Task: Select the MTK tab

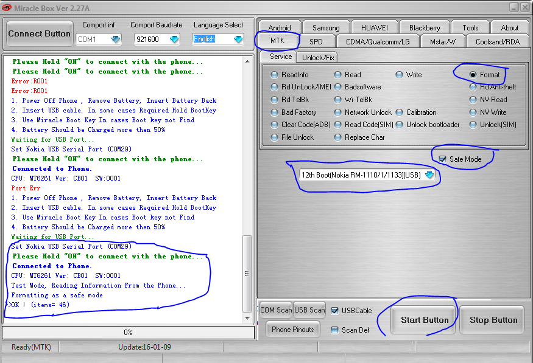Action: pos(277,41)
